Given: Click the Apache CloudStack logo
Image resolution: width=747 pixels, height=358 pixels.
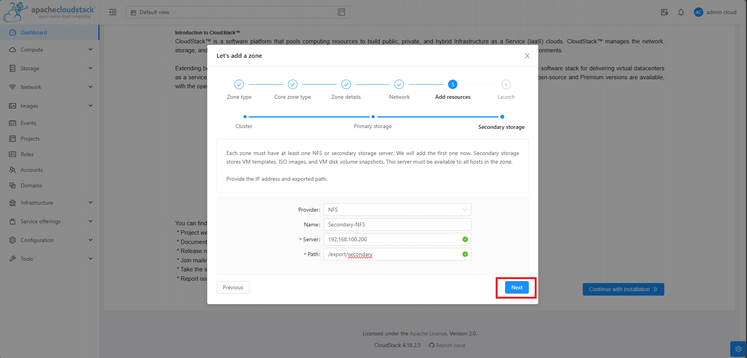Looking at the screenshot, I should (49, 12).
